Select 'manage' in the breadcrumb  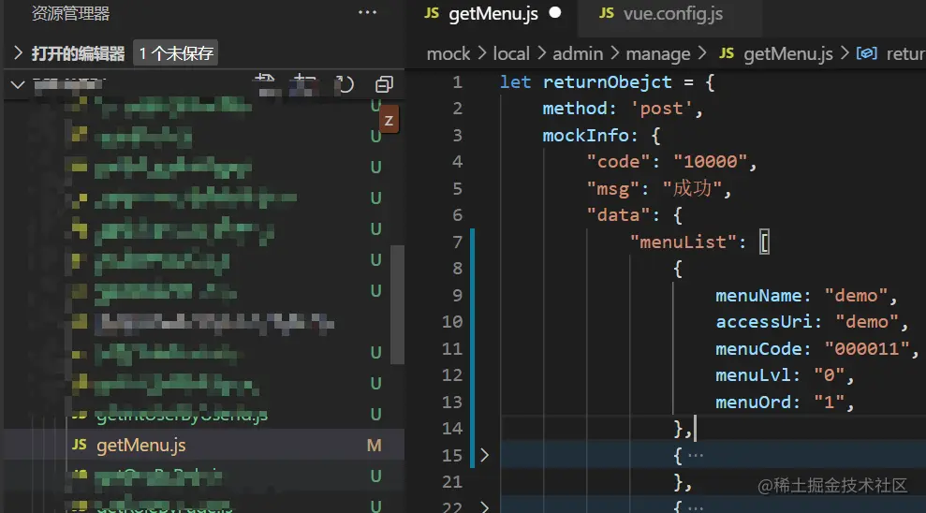pyautogui.click(x=658, y=53)
